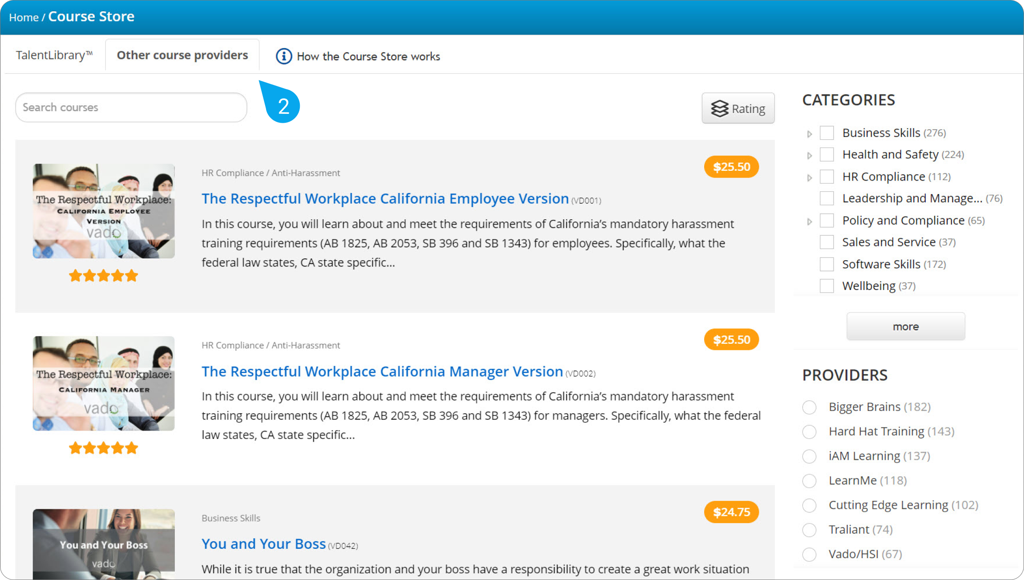Image resolution: width=1024 pixels, height=580 pixels.
Task: Select the Bigger Brains provider radio button
Action: [x=809, y=407]
